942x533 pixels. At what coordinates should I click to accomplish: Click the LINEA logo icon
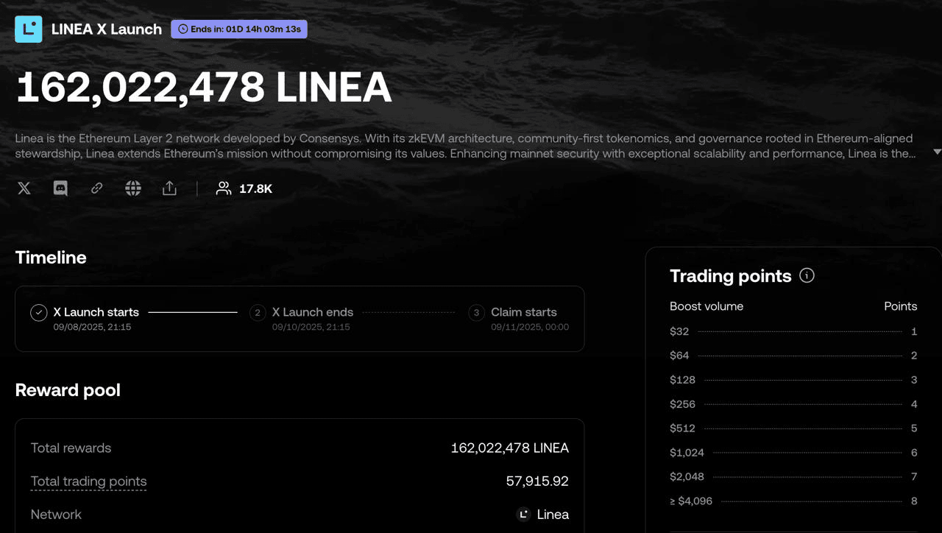click(x=29, y=29)
